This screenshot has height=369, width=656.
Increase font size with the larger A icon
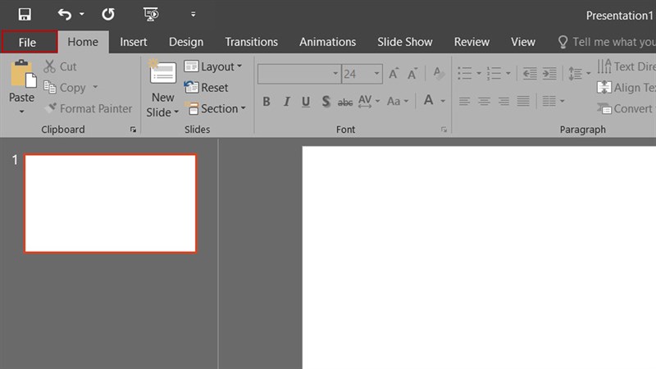click(394, 74)
